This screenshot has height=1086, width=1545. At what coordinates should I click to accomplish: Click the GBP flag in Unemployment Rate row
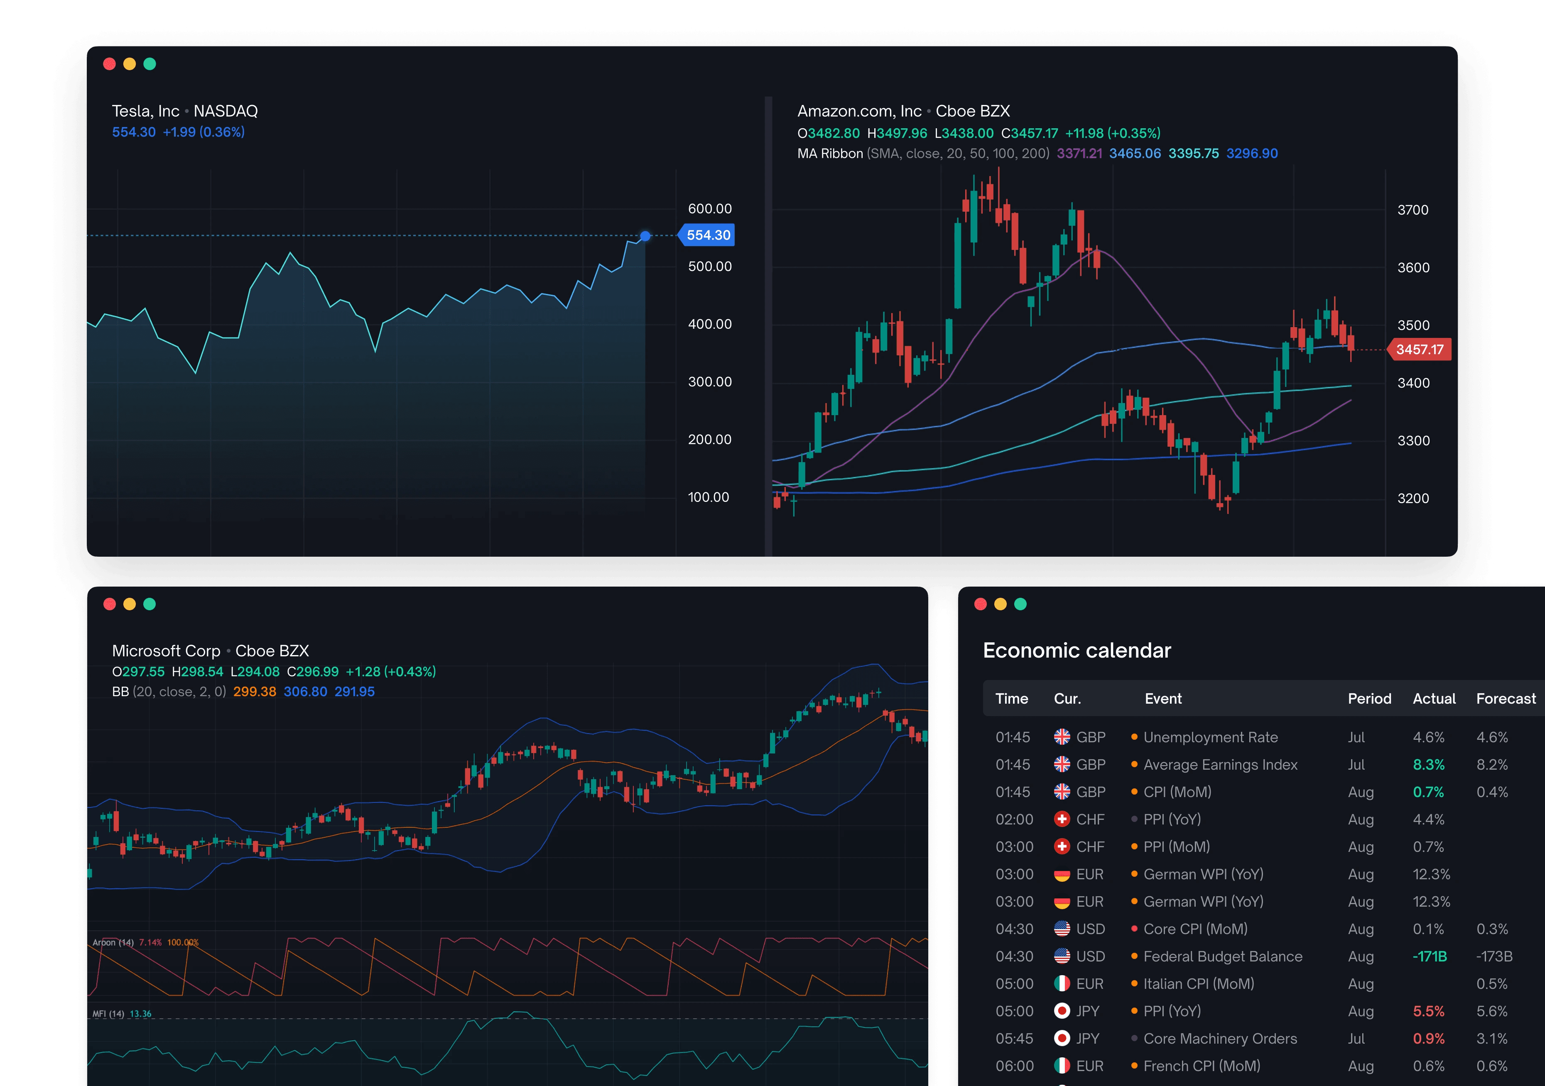1062,737
